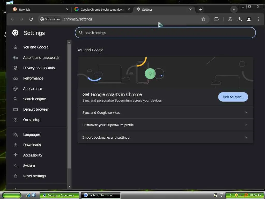Go forward using the browser forward arrow
Screen dimensions: 265x199
click(x=22, y=19)
